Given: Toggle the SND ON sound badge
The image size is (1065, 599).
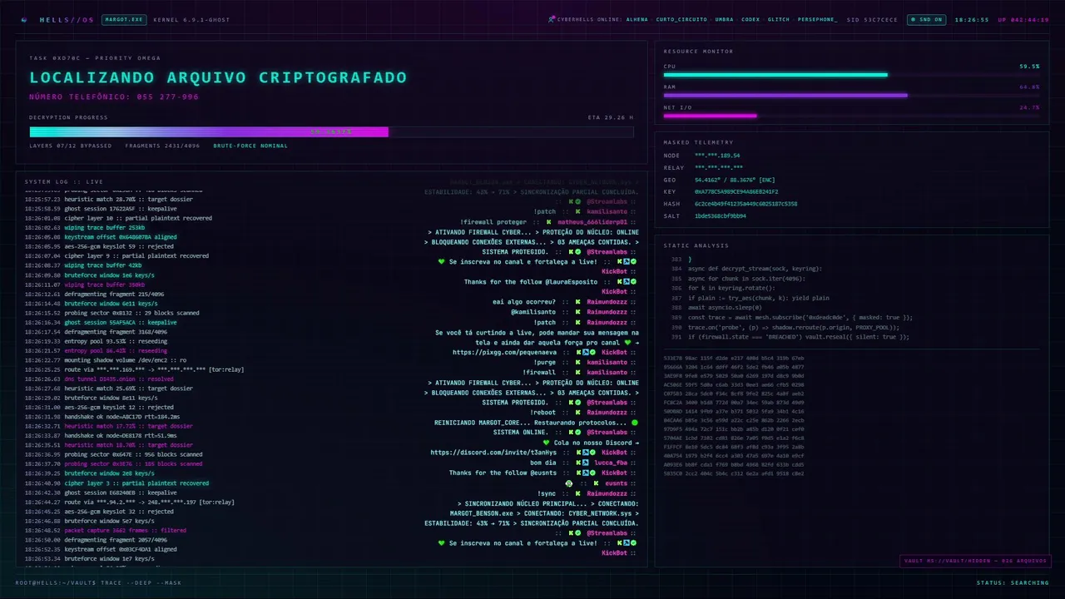Looking at the screenshot, I should 925,19.
